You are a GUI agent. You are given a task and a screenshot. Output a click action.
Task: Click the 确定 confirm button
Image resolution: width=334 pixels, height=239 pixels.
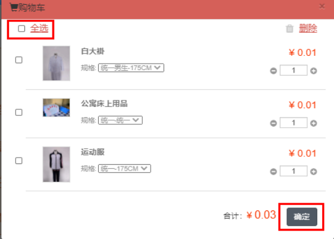point(302,216)
